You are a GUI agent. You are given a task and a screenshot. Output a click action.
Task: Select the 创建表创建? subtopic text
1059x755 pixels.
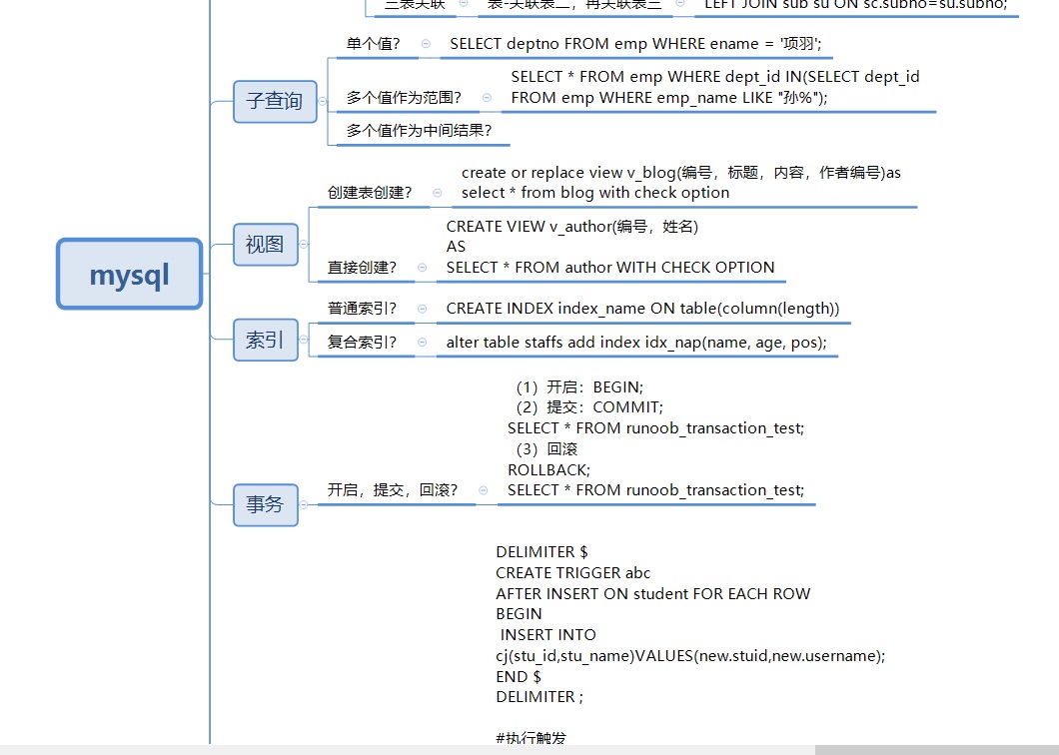[x=370, y=193]
